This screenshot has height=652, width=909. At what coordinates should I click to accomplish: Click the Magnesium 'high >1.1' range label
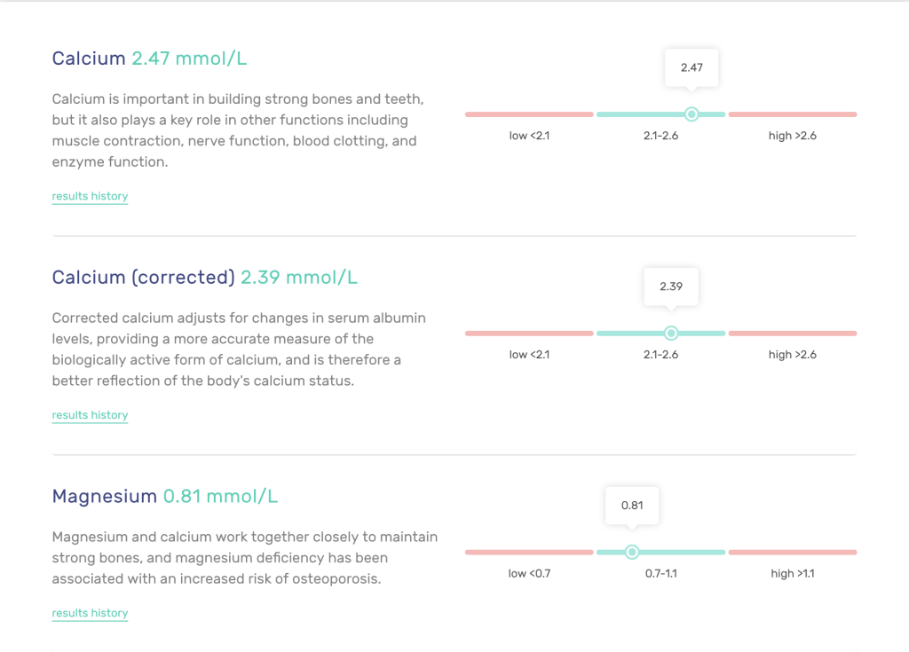point(793,574)
